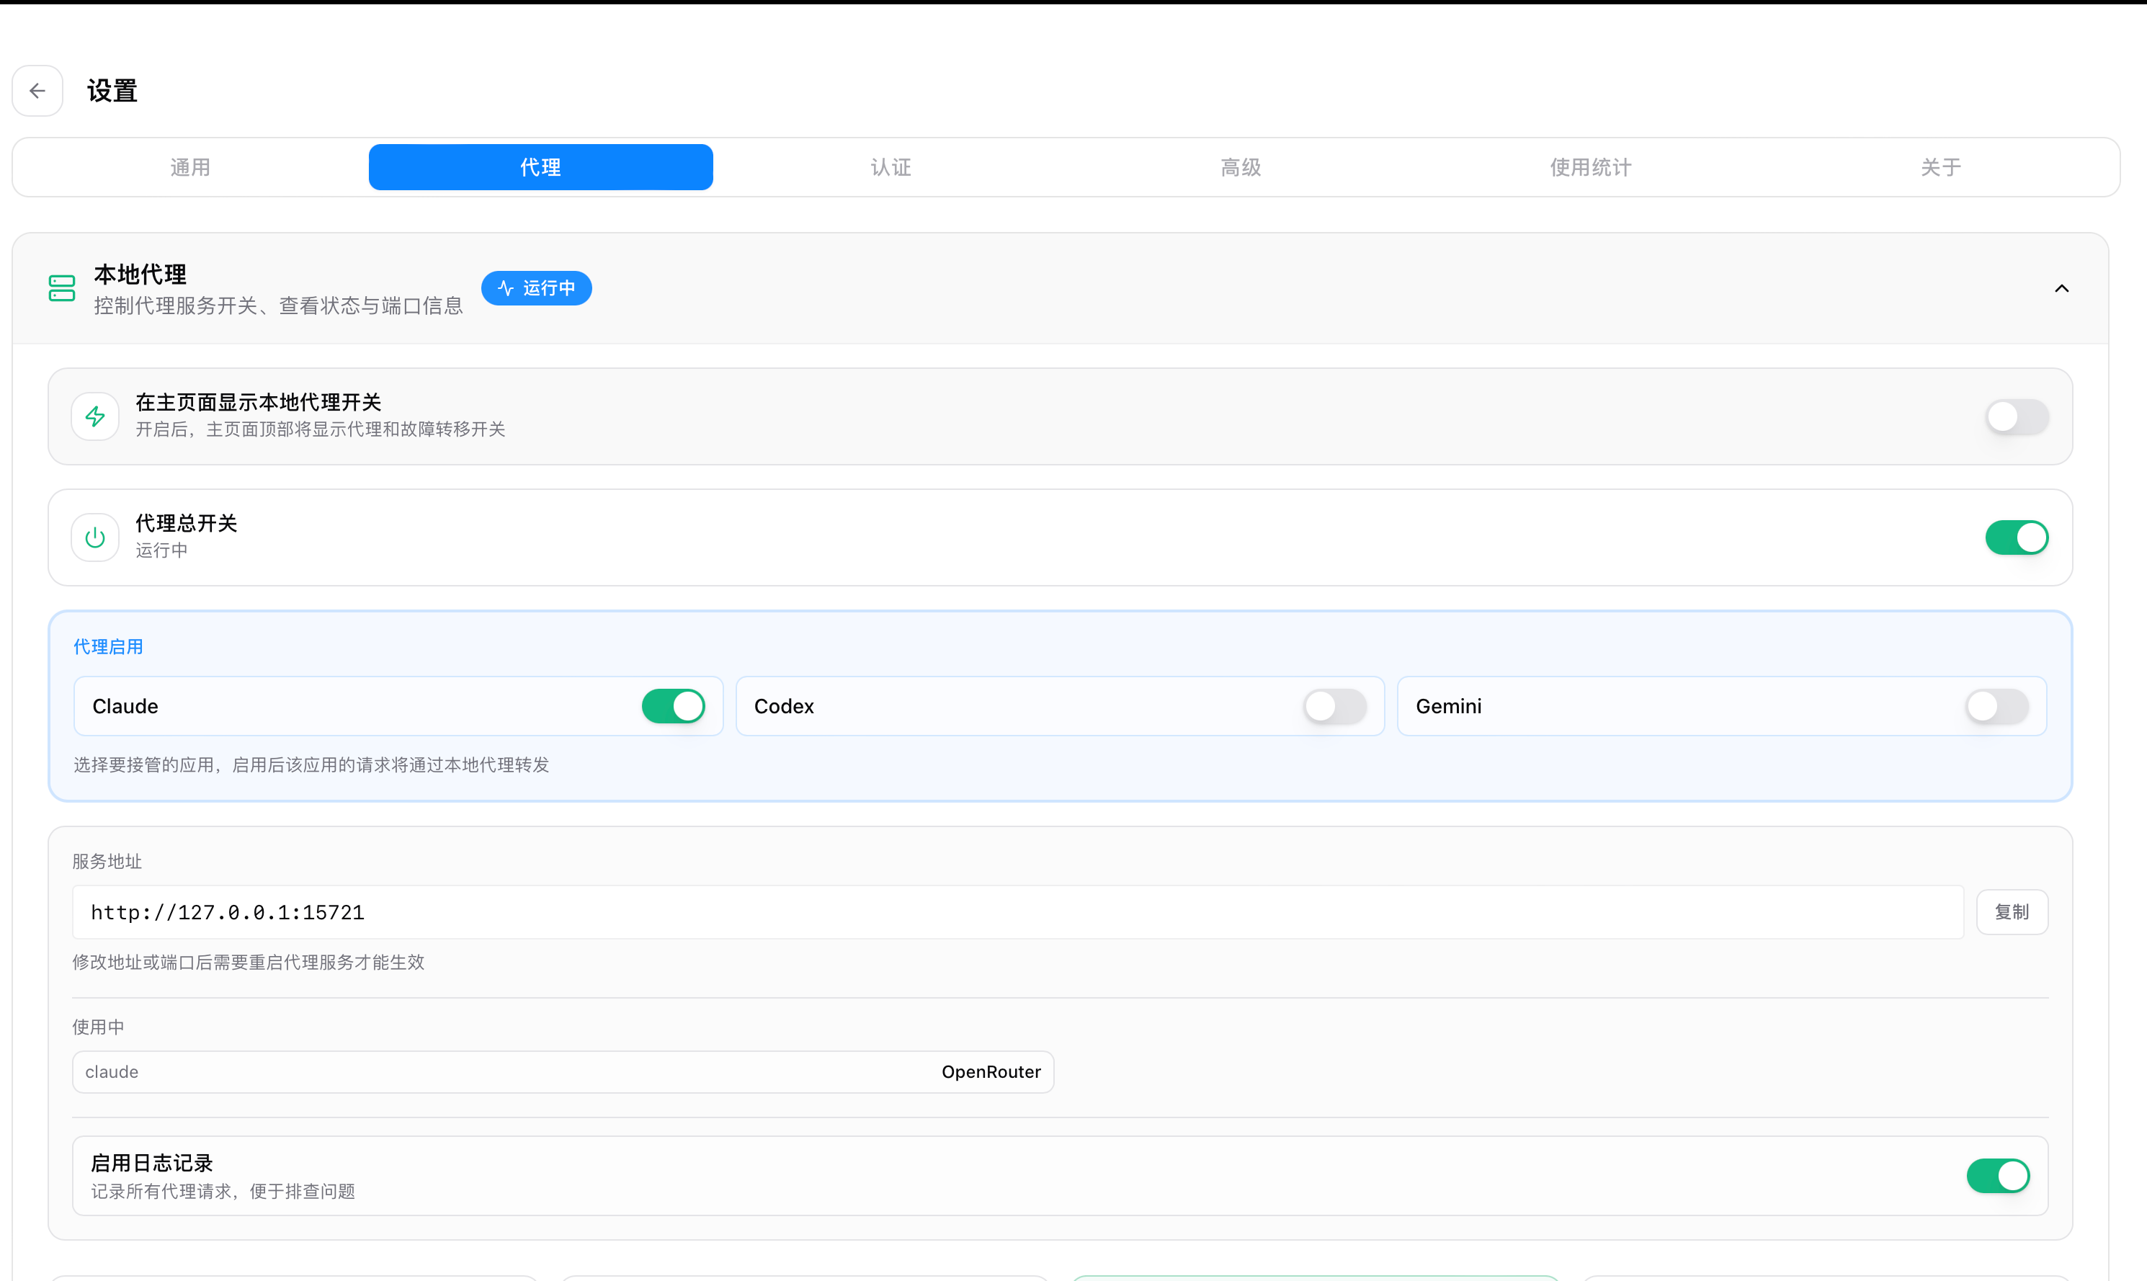
Task: Open the 认证 tab
Action: coord(891,167)
